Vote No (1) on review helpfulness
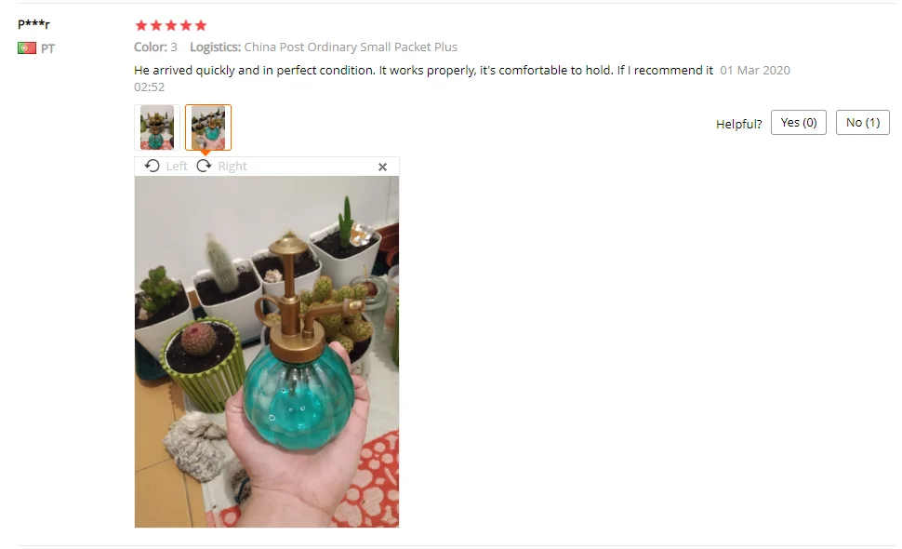The width and height of the screenshot is (902, 549). 863,123
